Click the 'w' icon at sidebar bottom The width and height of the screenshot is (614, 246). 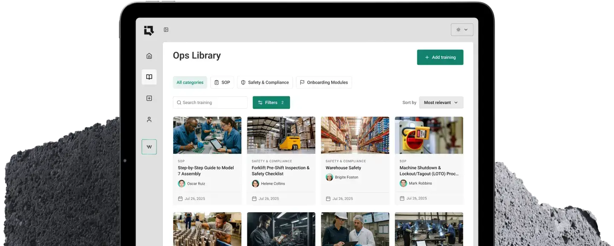pos(149,146)
